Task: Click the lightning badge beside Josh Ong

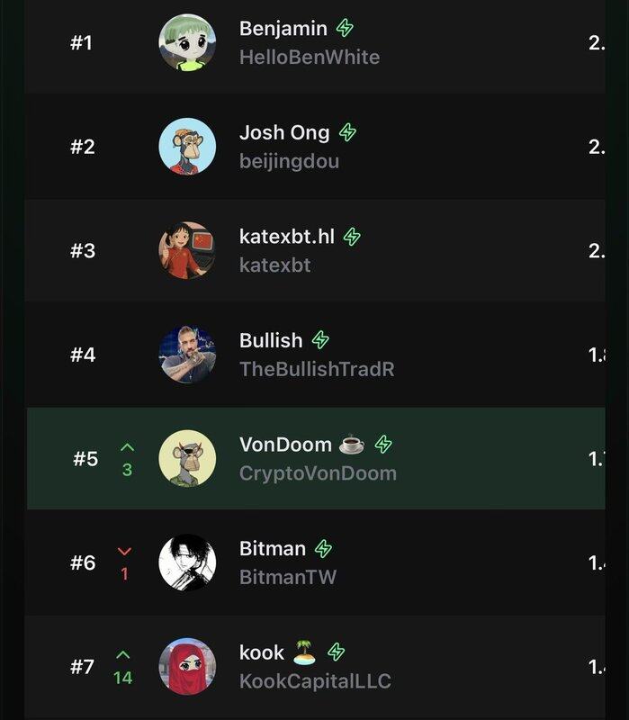Action: (x=347, y=132)
